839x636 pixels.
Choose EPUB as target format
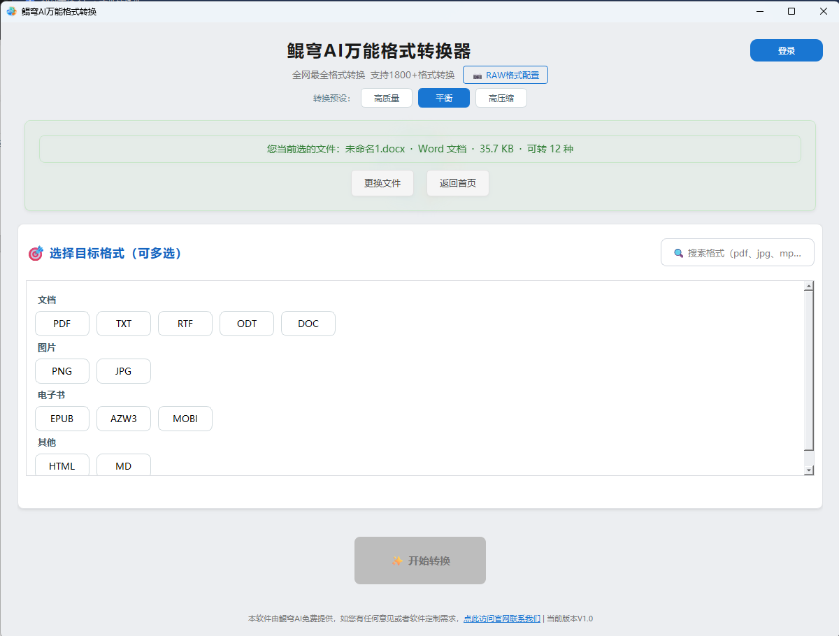pos(62,419)
